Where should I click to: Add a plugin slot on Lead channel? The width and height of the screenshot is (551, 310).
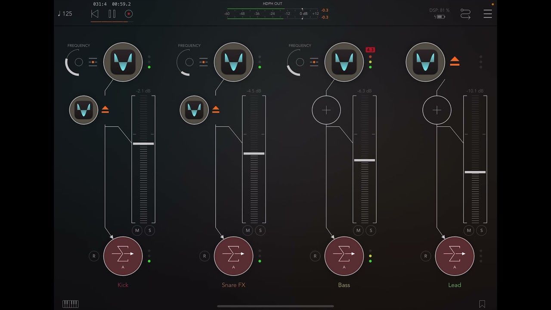(437, 110)
